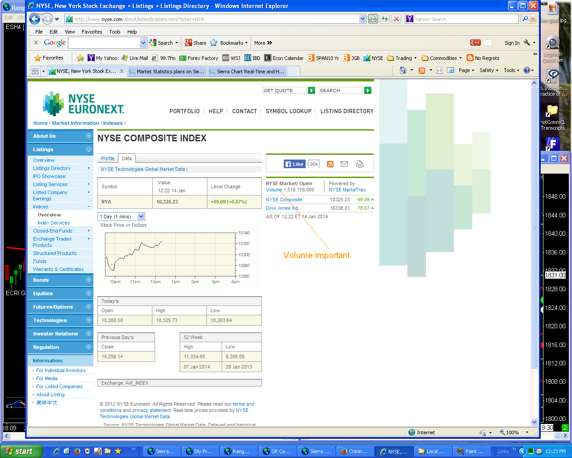Click the Get Quote green arrow button
572x458 pixels.
coord(311,90)
